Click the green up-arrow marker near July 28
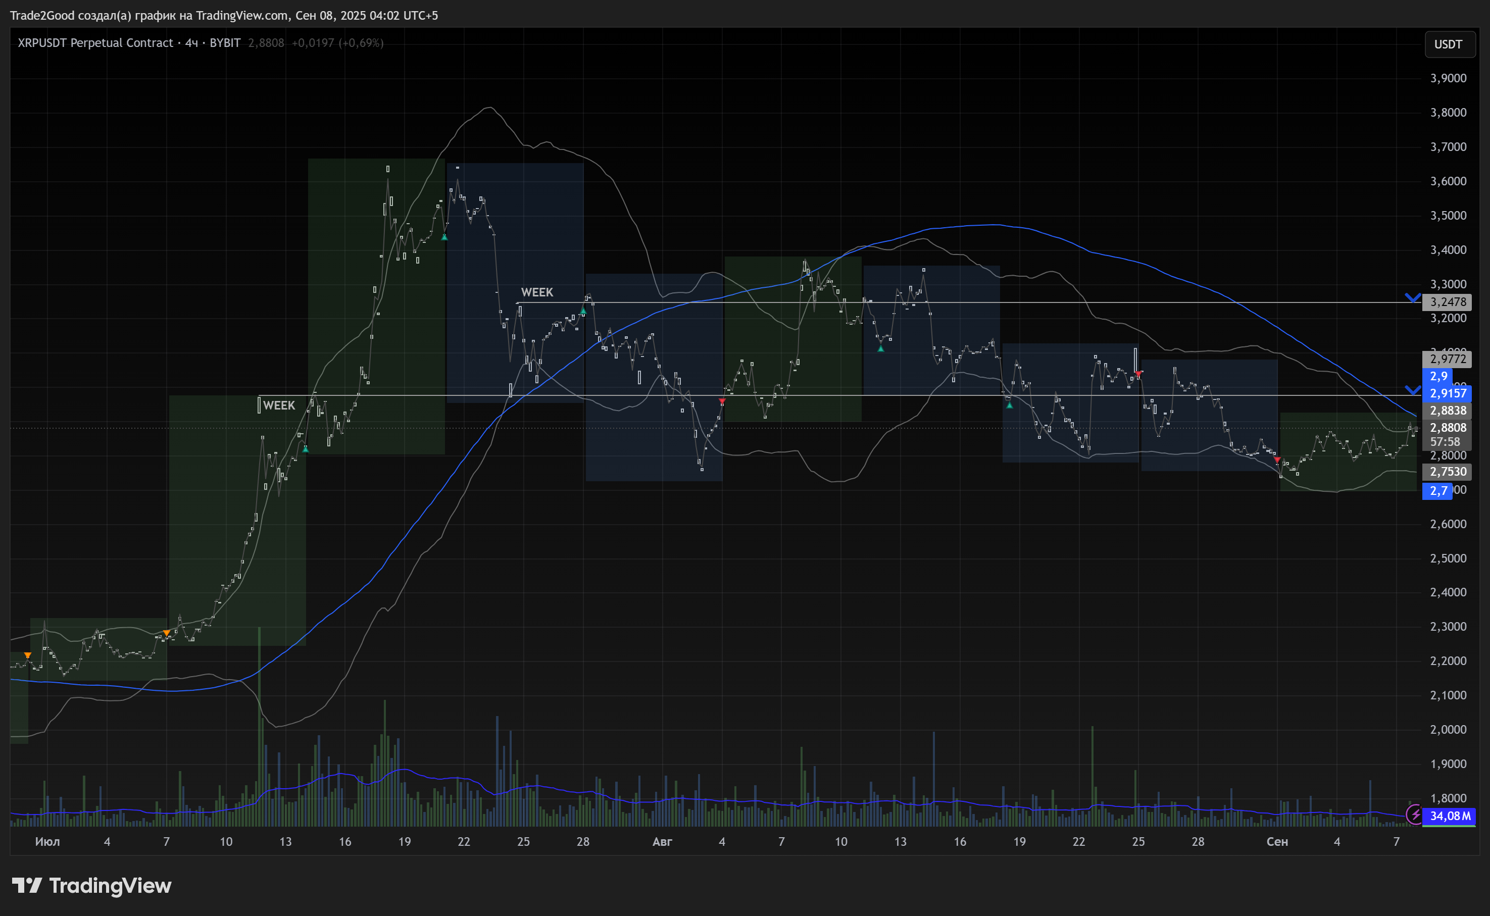The image size is (1490, 916). [583, 311]
